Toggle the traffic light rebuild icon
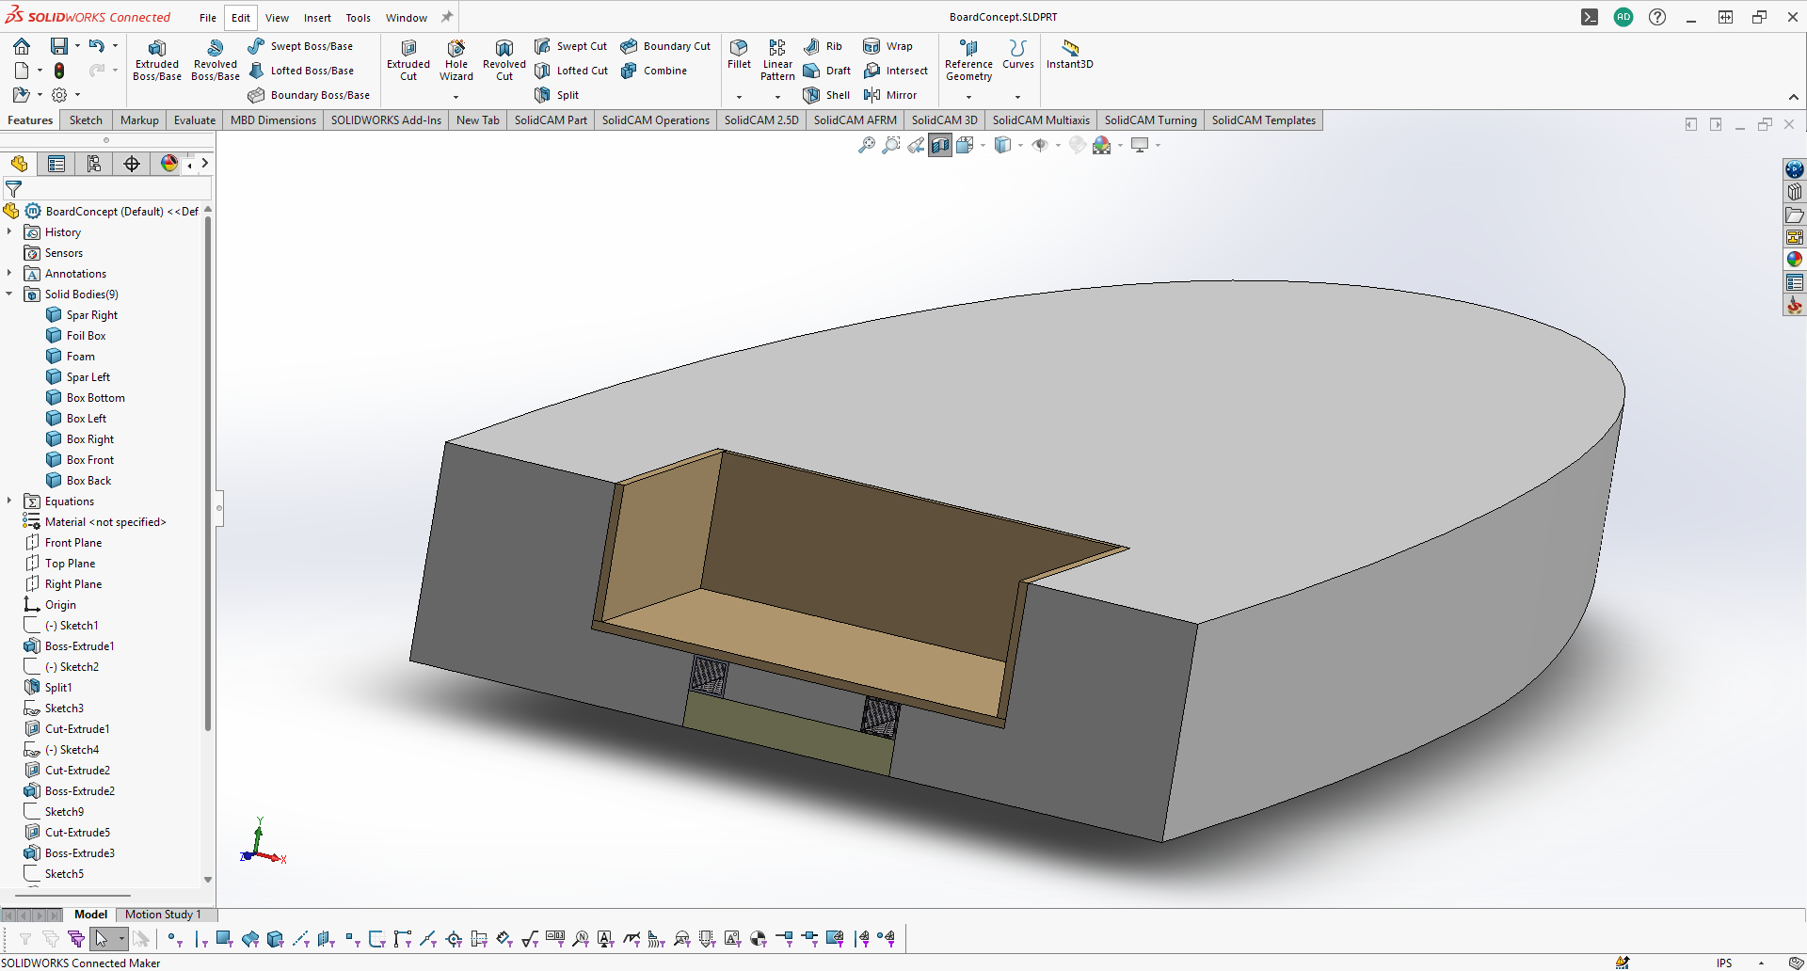This screenshot has height=971, width=1807. (x=59, y=71)
